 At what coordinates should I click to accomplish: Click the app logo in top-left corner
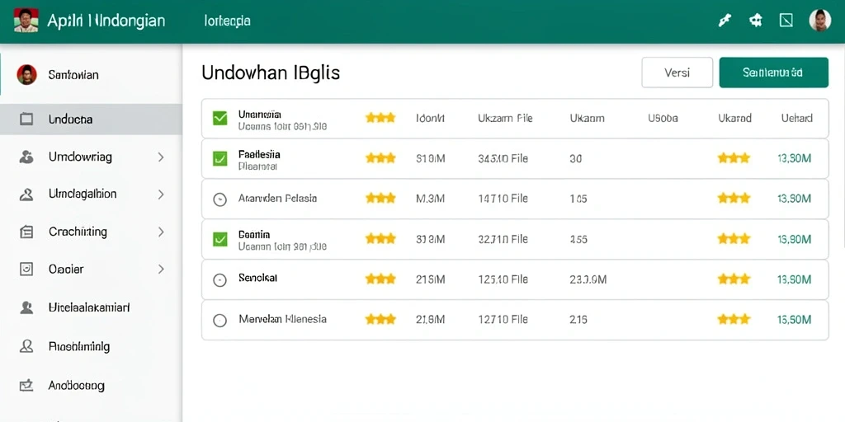(26, 21)
